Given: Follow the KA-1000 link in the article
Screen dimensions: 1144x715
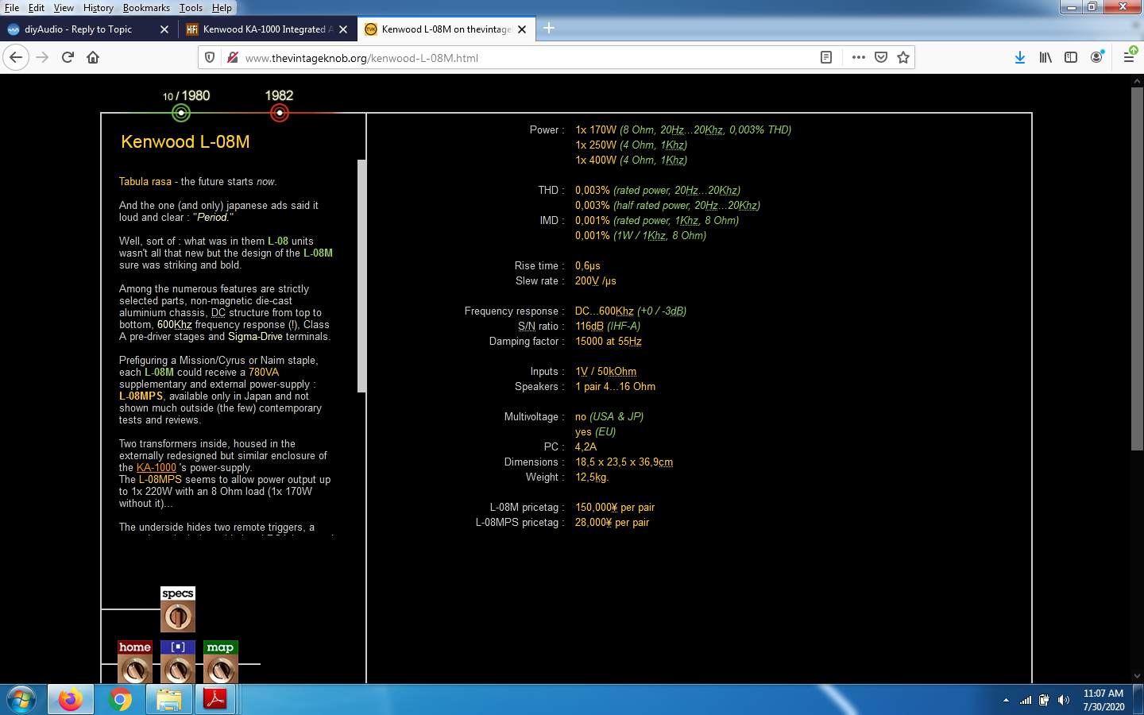Looking at the screenshot, I should pyautogui.click(x=157, y=467).
